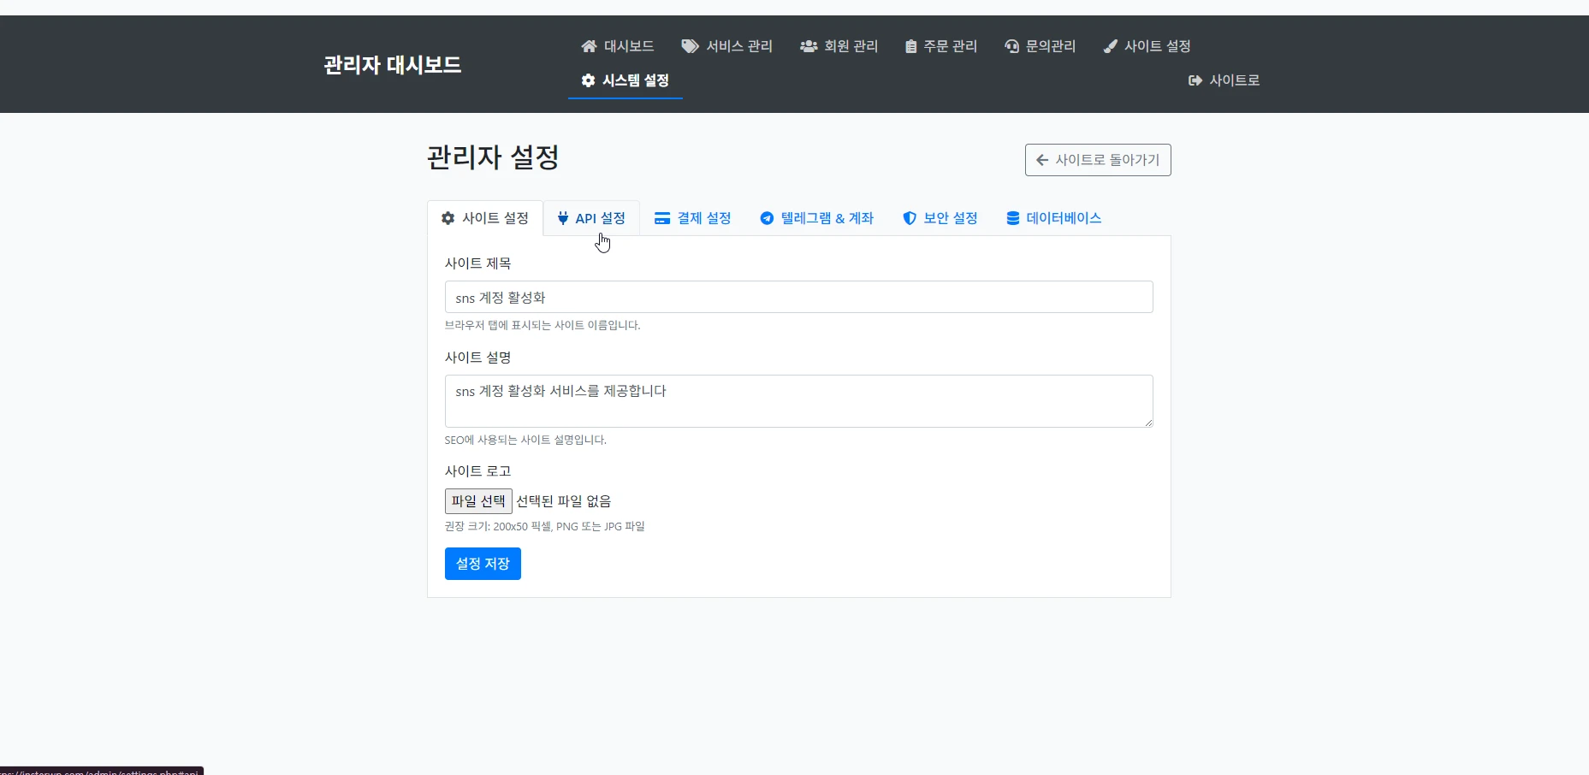Click the key icon on API 설정 tab
Viewport: 1589px width, 775px height.
(562, 218)
